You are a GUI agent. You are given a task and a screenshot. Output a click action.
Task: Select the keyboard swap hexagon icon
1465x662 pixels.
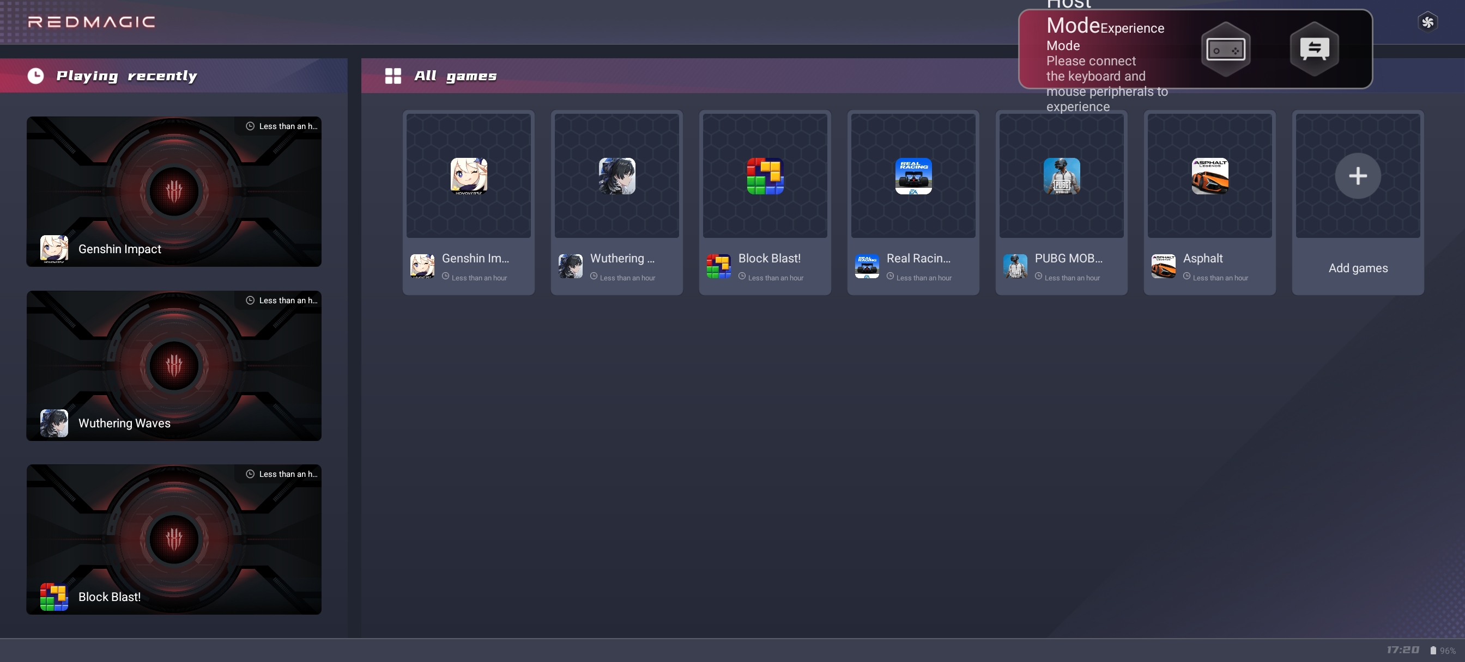coord(1313,49)
